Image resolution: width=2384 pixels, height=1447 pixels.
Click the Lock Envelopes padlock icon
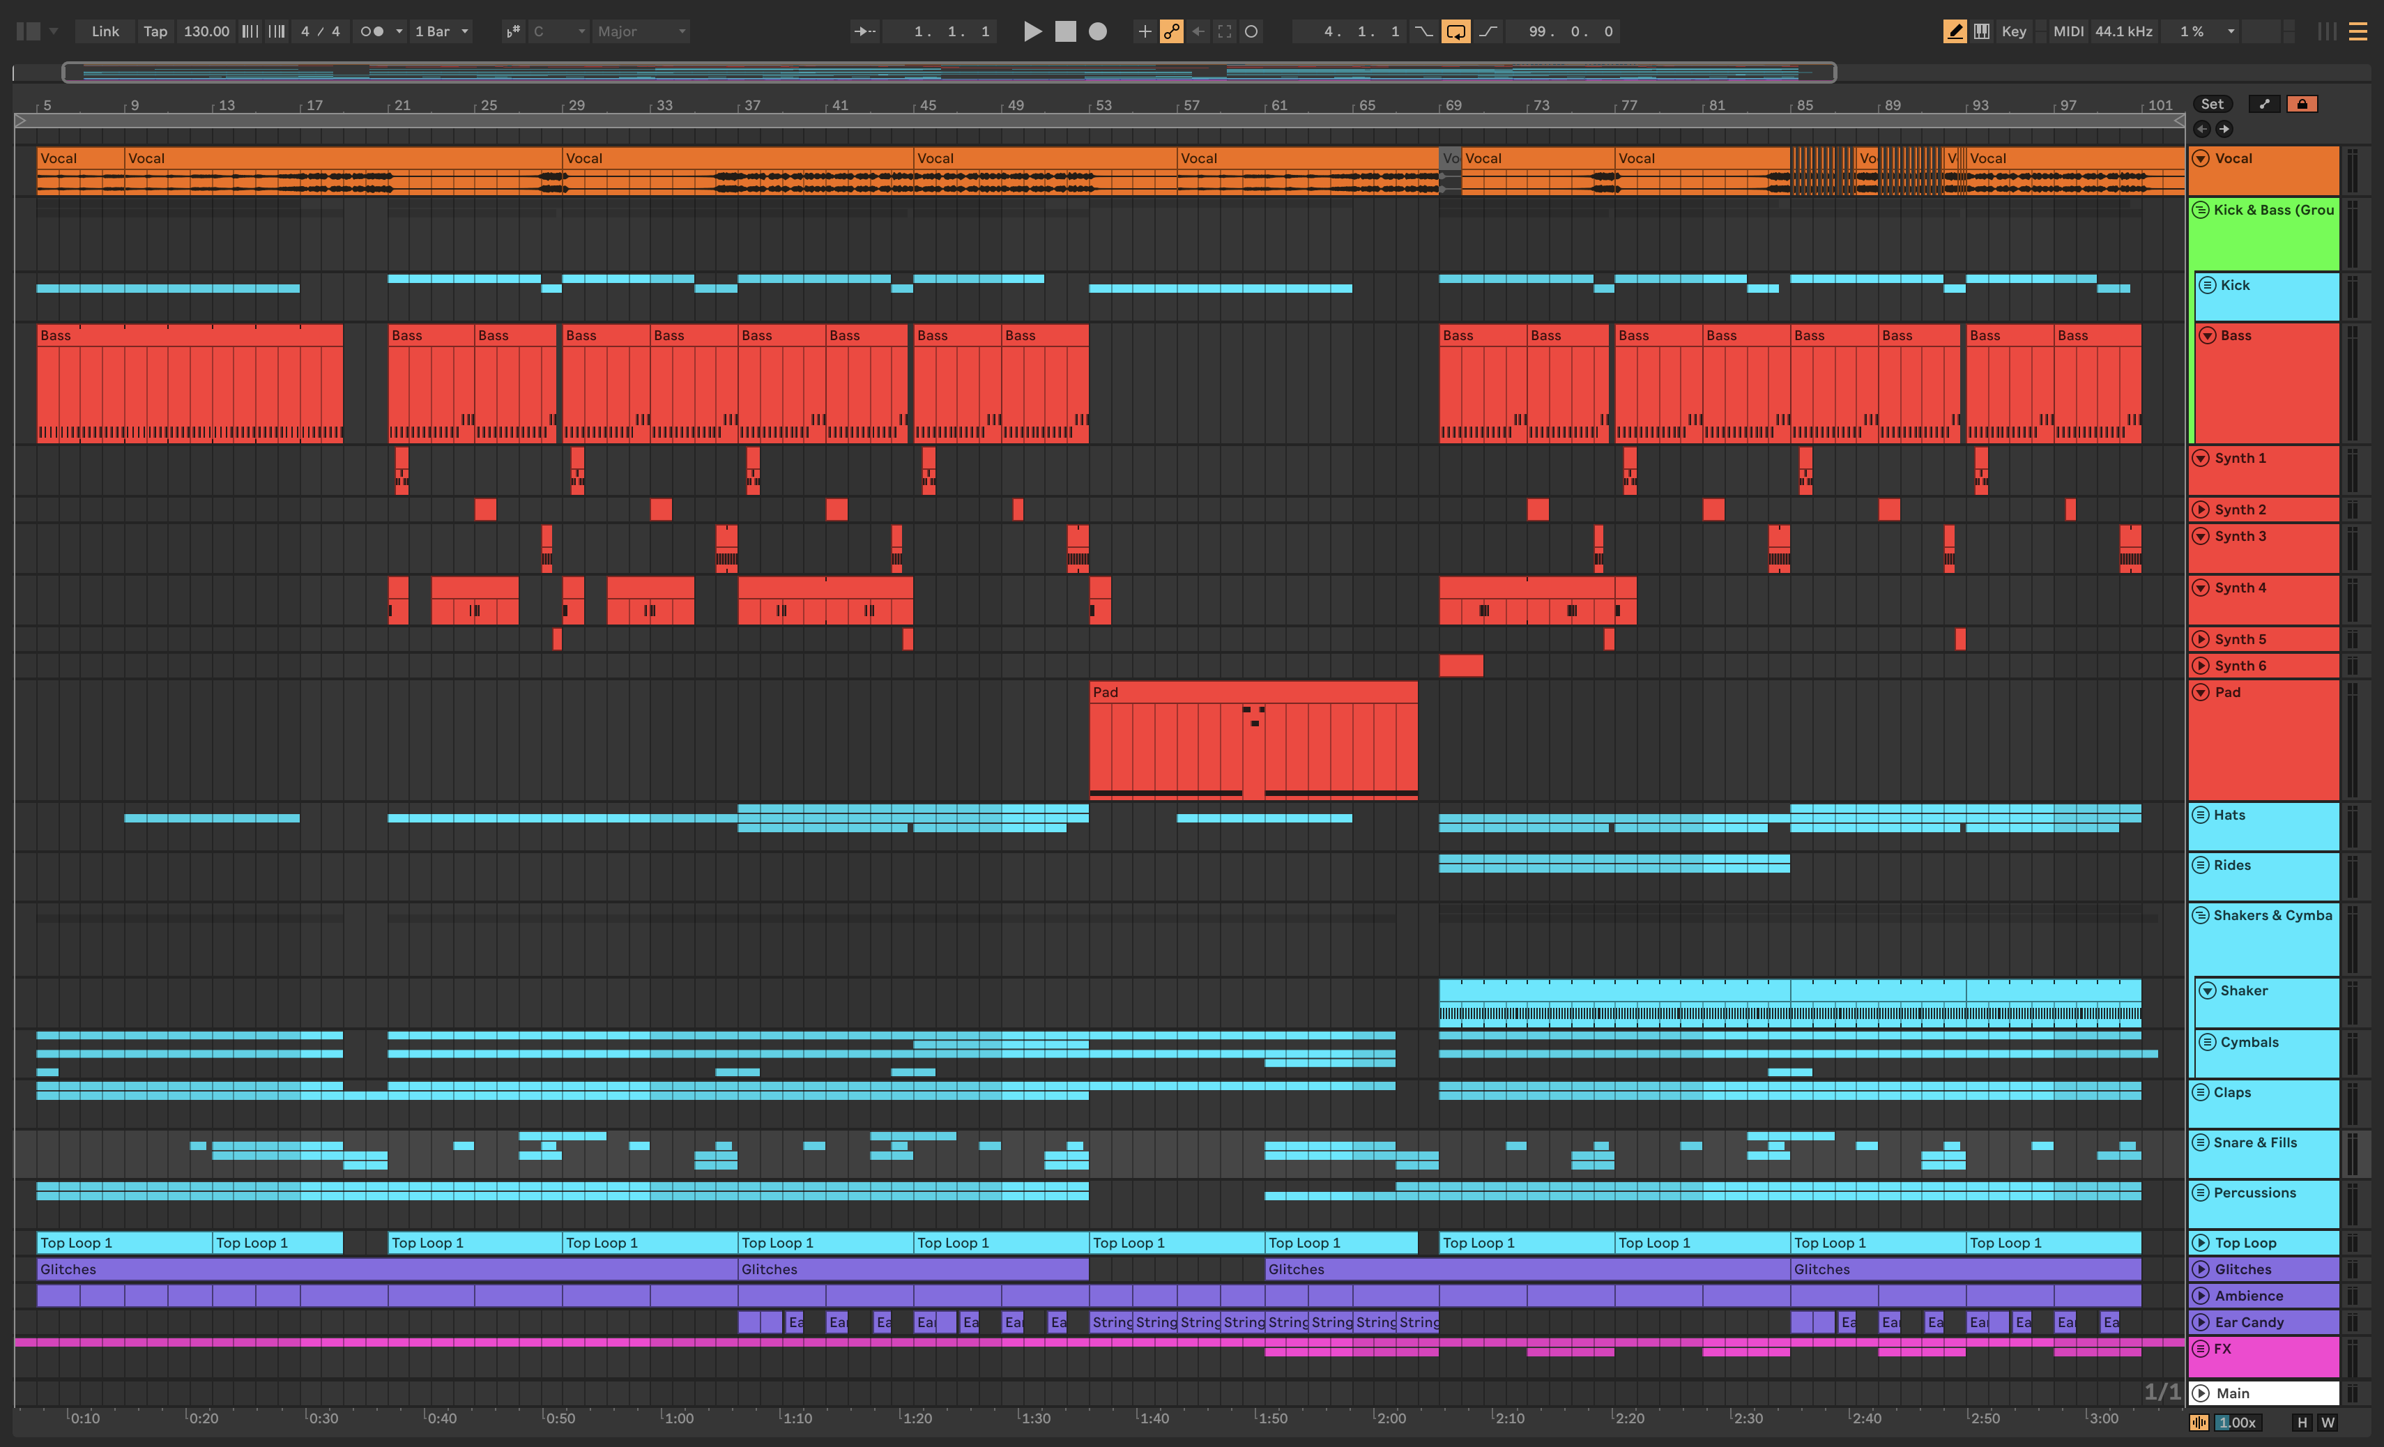[x=2302, y=103]
